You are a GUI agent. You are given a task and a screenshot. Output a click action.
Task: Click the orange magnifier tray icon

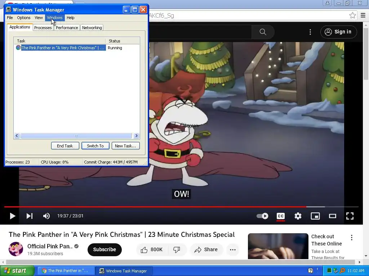point(342,271)
